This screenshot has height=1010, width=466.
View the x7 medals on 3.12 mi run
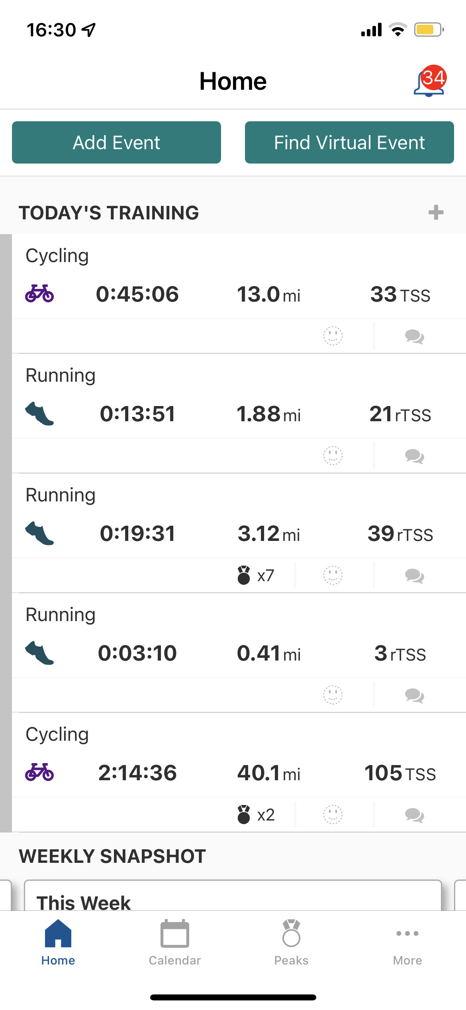click(x=256, y=575)
